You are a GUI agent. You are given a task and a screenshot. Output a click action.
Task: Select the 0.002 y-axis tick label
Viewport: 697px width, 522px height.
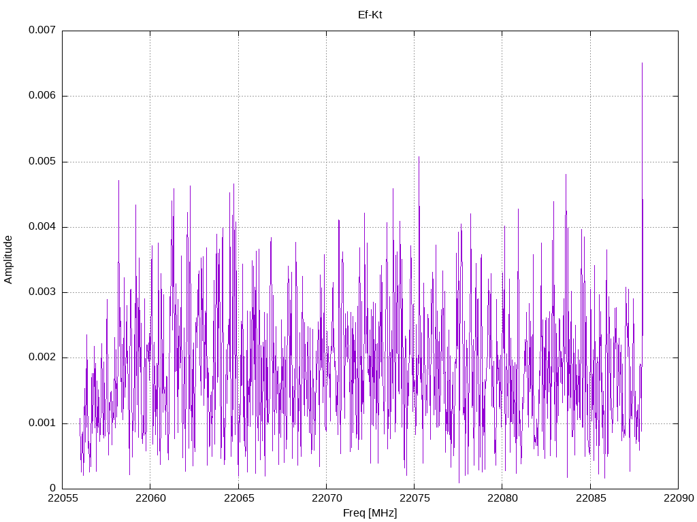point(42,358)
